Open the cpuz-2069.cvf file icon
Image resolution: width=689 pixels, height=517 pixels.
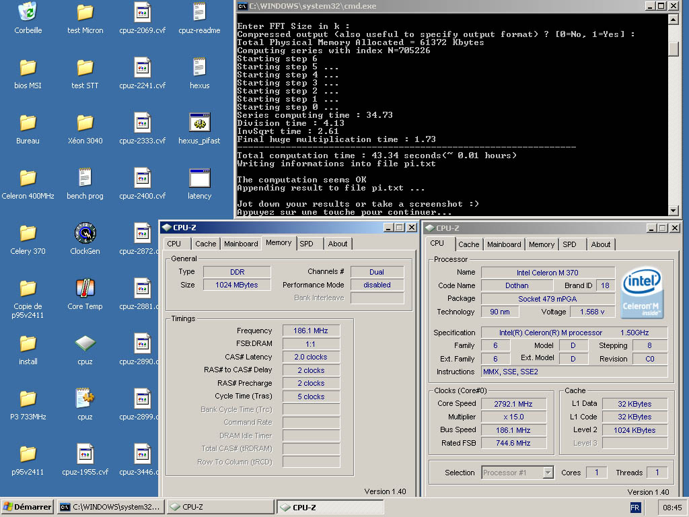(143, 12)
